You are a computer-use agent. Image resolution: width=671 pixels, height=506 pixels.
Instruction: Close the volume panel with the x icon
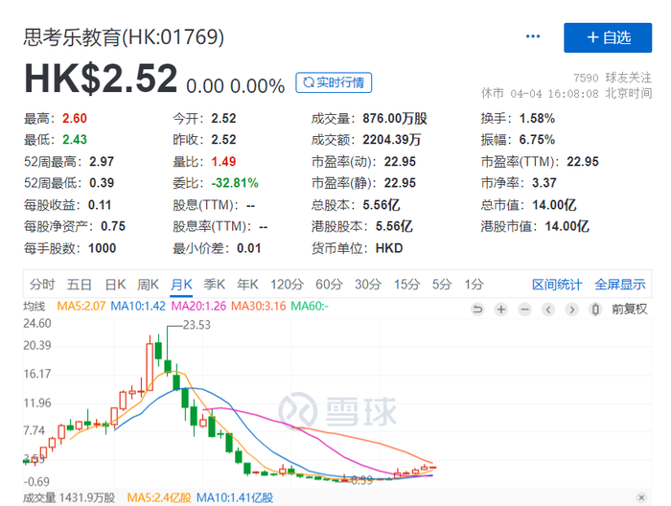point(641,497)
